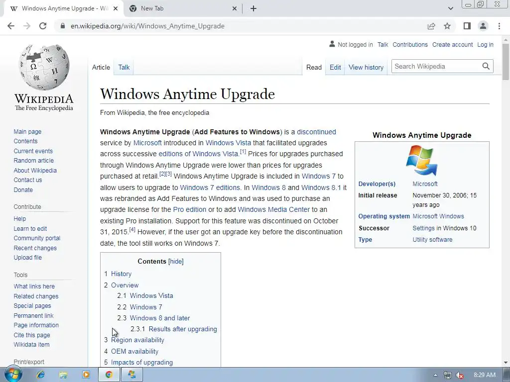Reload the current page
Image resolution: width=510 pixels, height=382 pixels.
[x=43, y=26]
